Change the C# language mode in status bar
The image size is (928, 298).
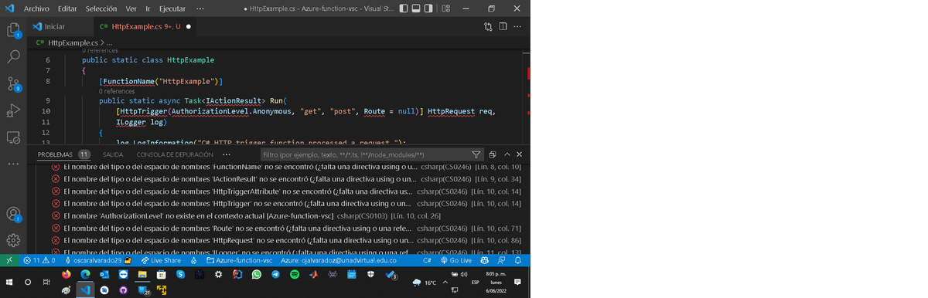[426, 260]
